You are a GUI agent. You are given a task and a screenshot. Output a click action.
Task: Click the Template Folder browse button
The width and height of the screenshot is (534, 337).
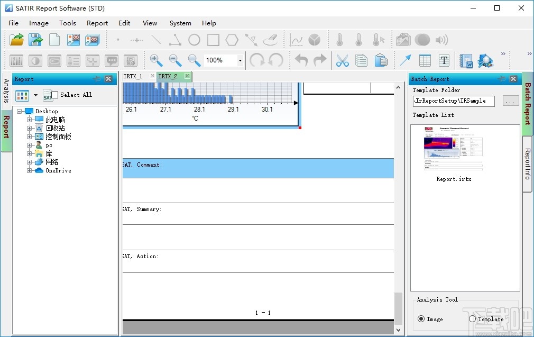510,101
